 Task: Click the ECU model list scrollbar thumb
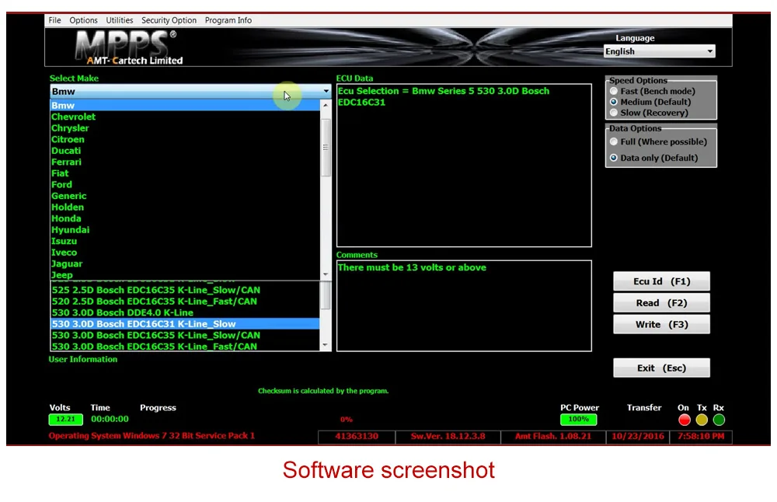pyautogui.click(x=326, y=295)
